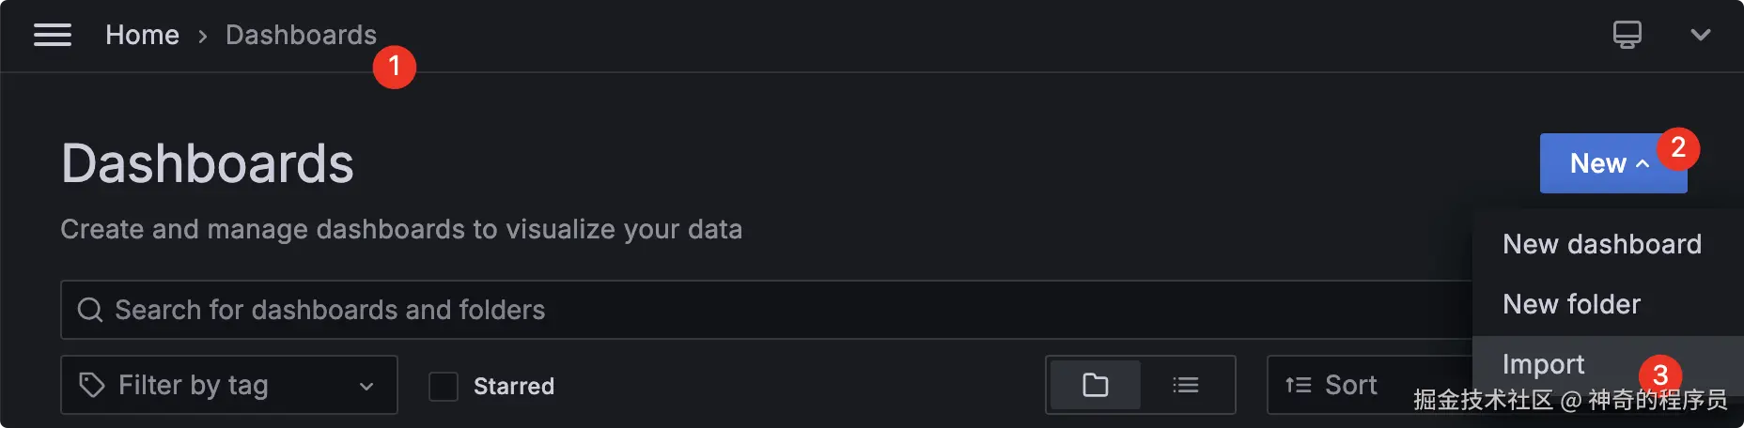
Task: Switch to list view icon
Action: (x=1186, y=385)
